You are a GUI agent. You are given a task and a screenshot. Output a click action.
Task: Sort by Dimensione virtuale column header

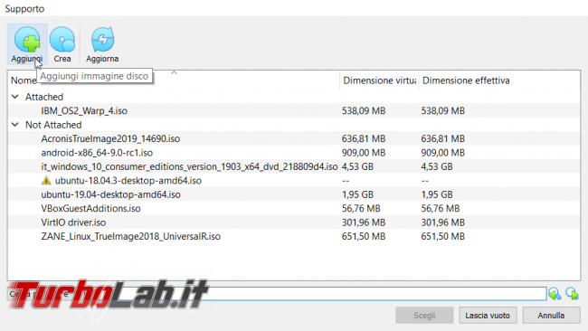pyautogui.click(x=379, y=80)
